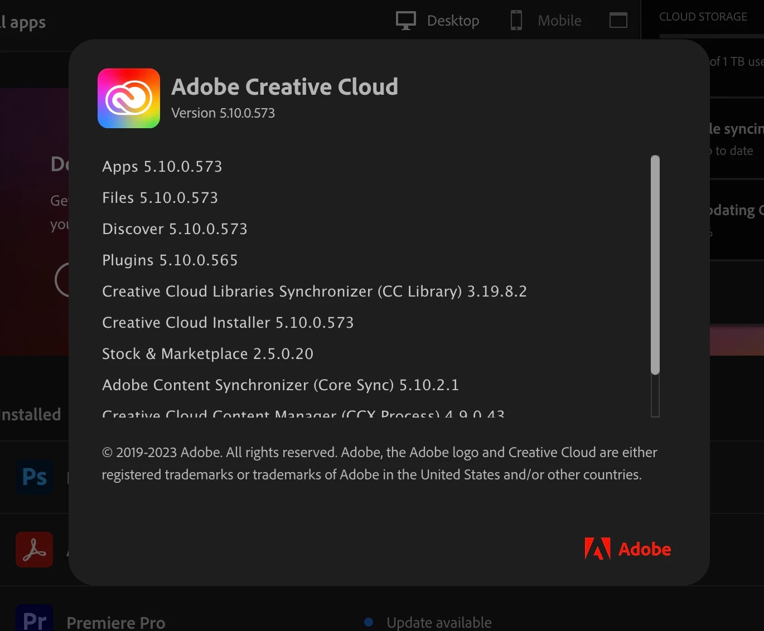Select the Stock & Marketplace version line

208,354
